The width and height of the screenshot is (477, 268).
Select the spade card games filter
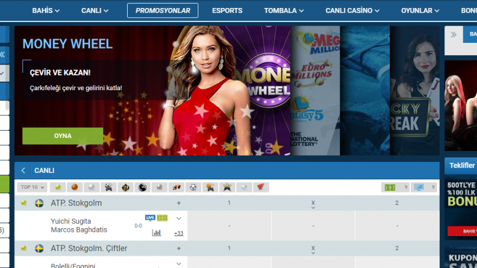pos(125,187)
